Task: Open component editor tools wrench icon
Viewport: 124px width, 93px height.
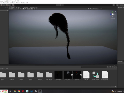Action: [x=89, y=9]
